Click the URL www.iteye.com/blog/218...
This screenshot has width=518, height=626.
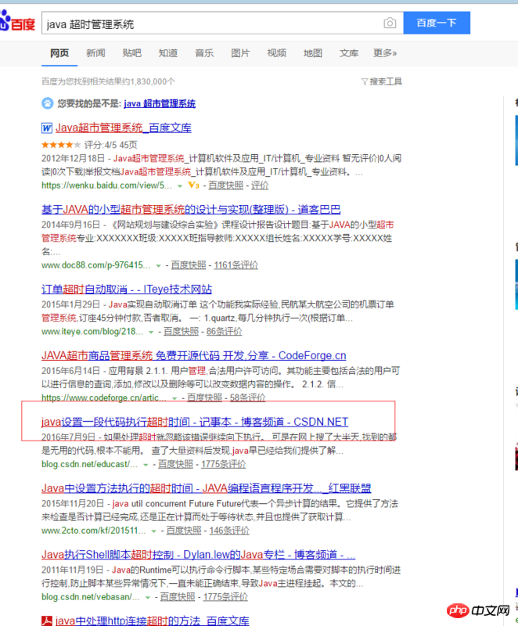pyautogui.click(x=92, y=331)
